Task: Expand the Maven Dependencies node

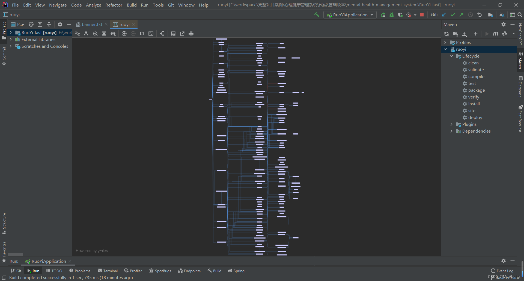Action: click(451, 131)
